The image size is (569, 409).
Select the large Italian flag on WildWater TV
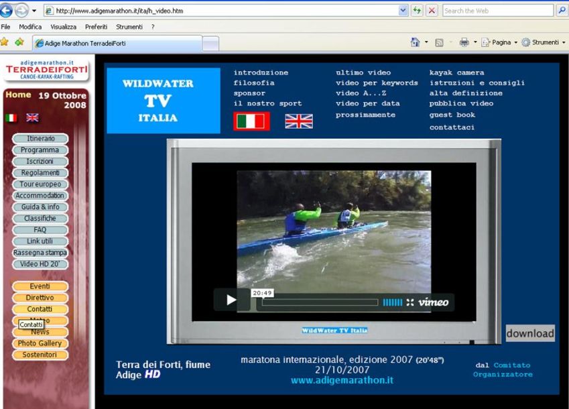tap(251, 121)
